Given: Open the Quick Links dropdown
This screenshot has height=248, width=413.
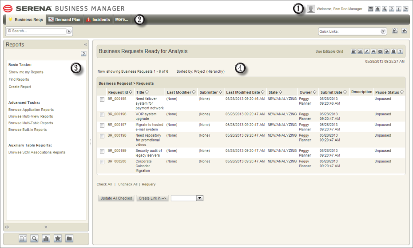Looking at the screenshot, I should [x=383, y=31].
